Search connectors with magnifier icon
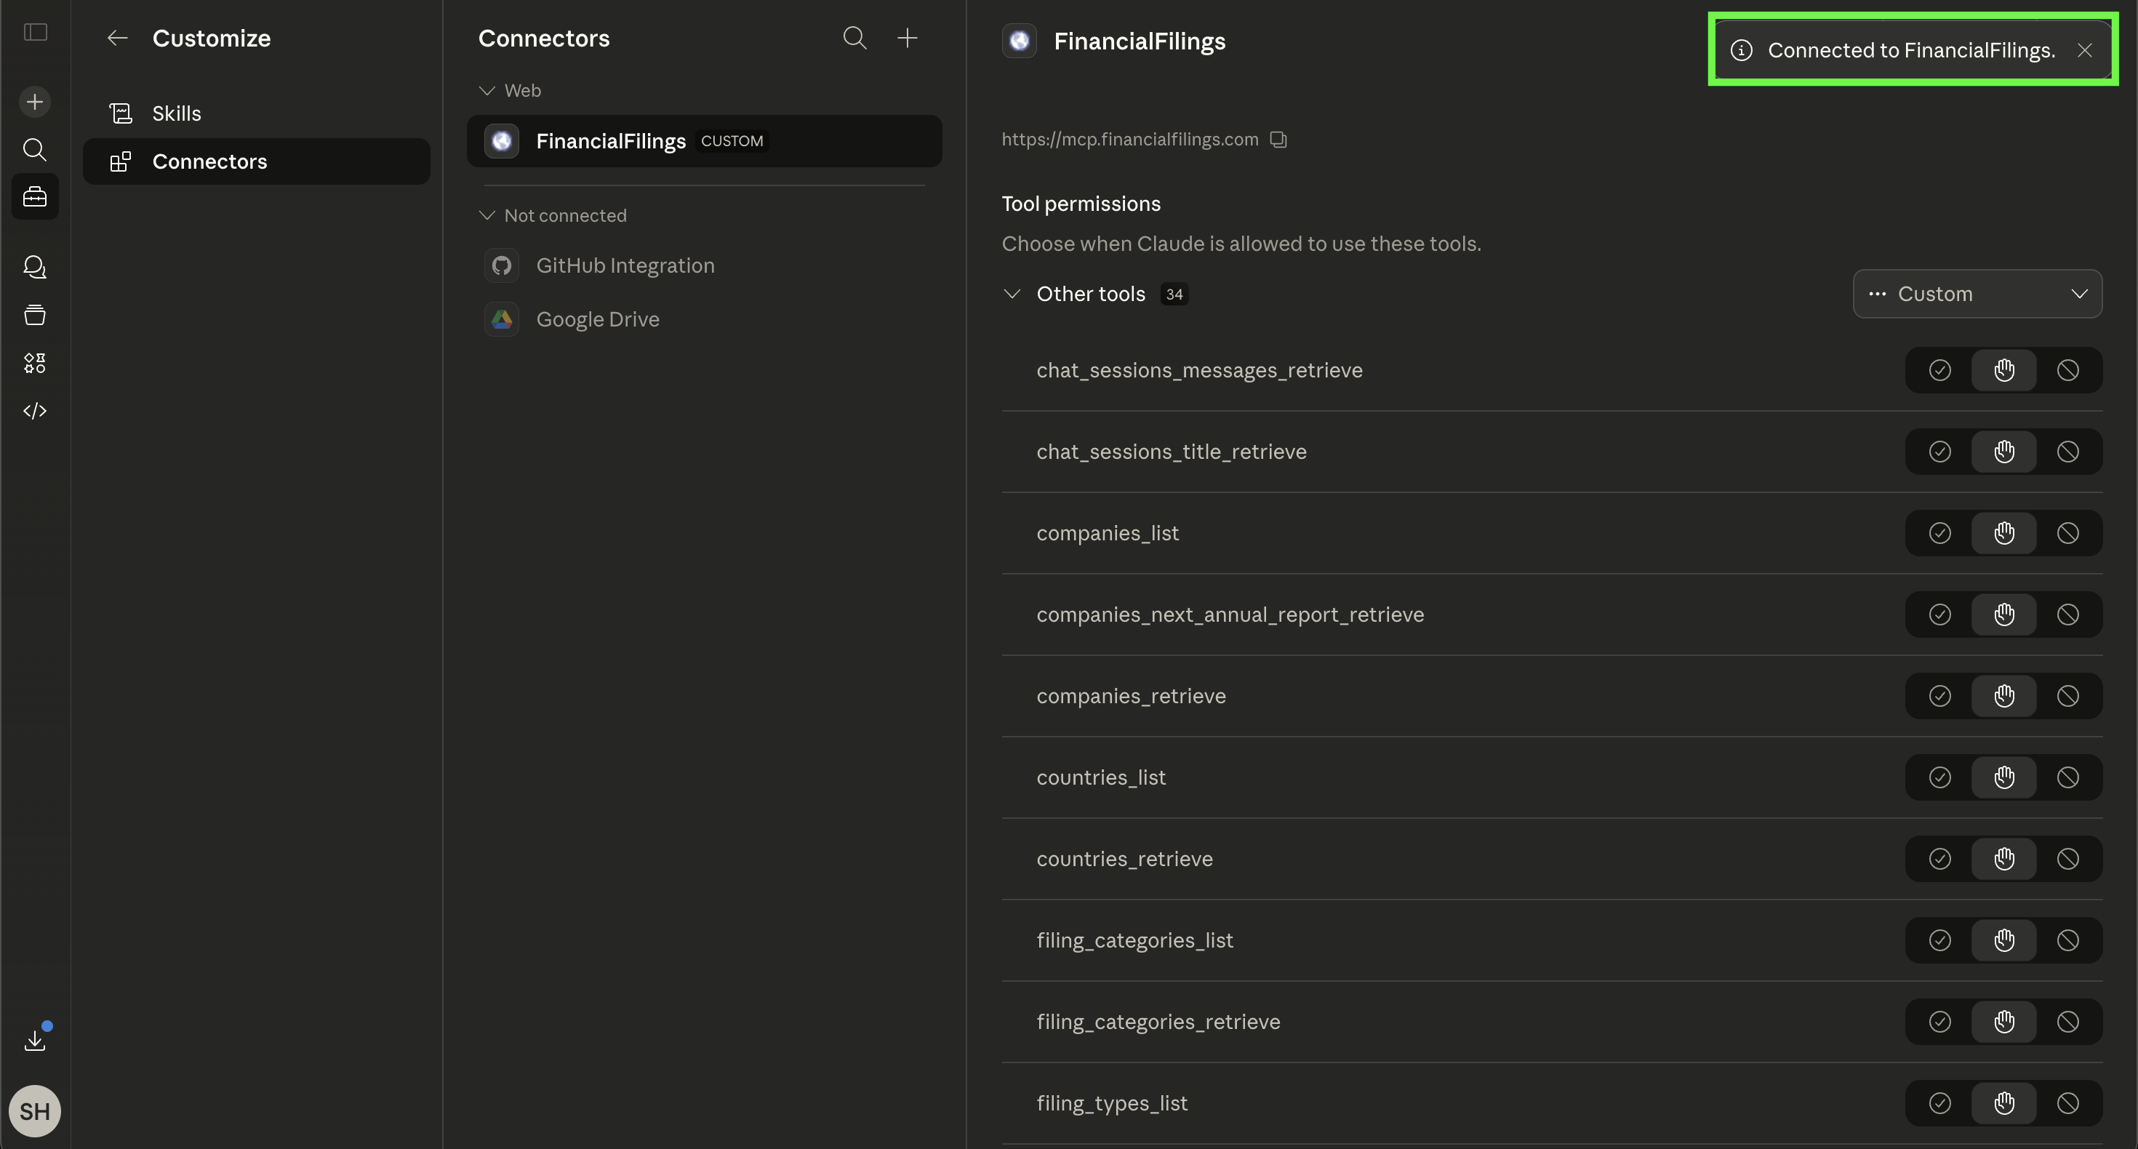This screenshot has width=2138, height=1149. tap(855, 39)
